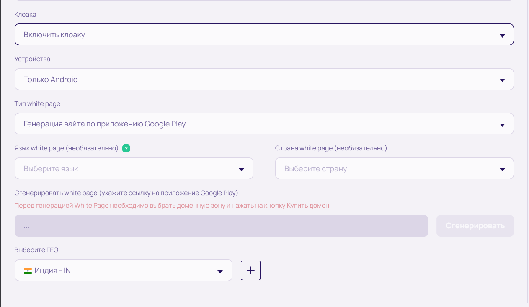Click the red White Page domain warning text
Image resolution: width=529 pixels, height=307 pixels.
[x=172, y=206]
